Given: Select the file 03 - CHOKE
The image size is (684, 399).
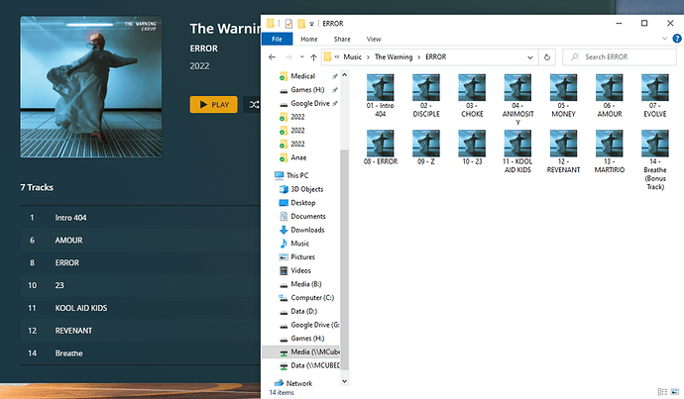Looking at the screenshot, I should pos(472,95).
